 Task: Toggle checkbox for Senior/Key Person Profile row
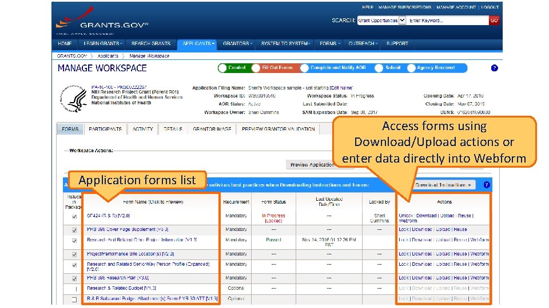point(74,265)
